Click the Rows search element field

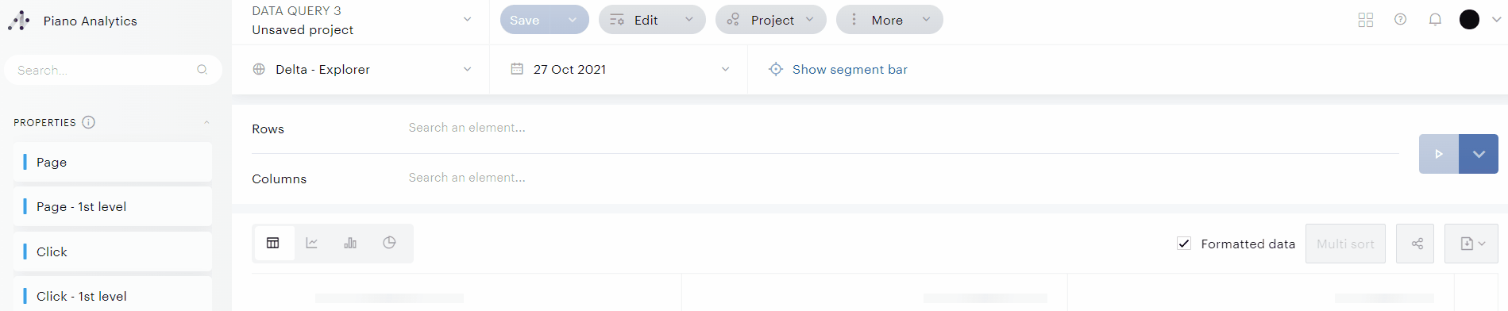coord(901,128)
